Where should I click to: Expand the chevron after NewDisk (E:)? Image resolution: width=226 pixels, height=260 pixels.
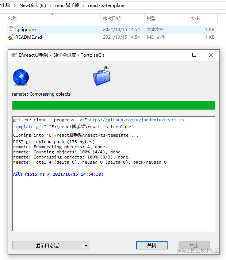tap(51, 5)
